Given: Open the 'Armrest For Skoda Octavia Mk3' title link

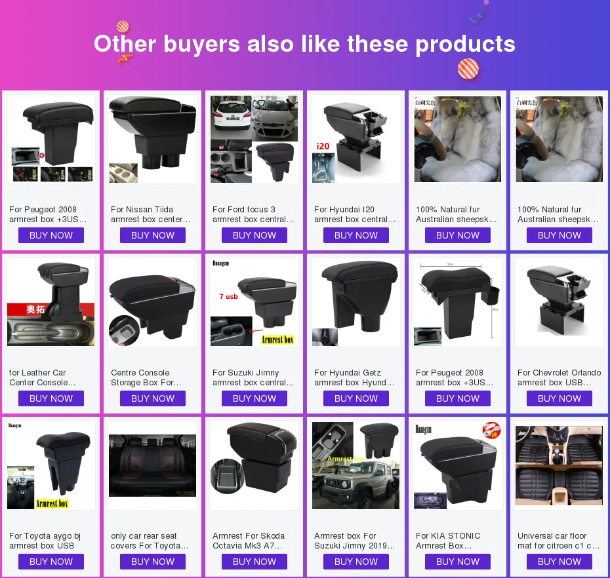Looking at the screenshot, I should (249, 541).
